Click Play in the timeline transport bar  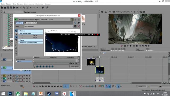(43, 86)
